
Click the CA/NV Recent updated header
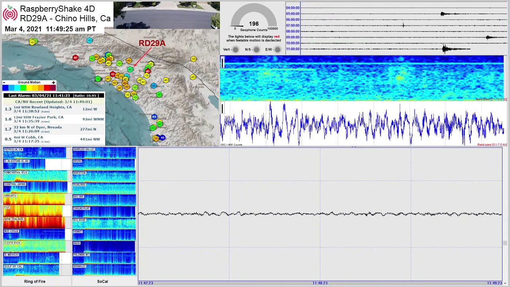click(x=54, y=102)
